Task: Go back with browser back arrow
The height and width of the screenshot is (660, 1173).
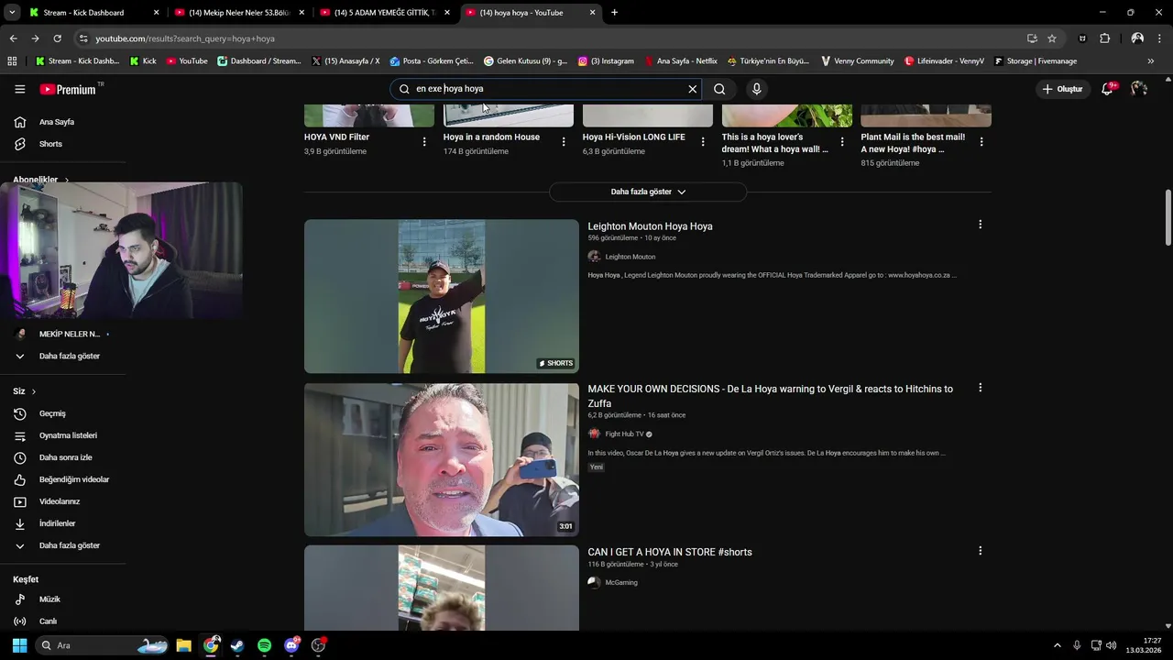Action: pyautogui.click(x=13, y=38)
